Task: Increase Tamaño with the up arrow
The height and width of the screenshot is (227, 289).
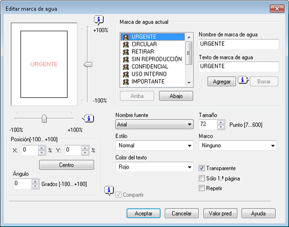Action: (x=221, y=122)
